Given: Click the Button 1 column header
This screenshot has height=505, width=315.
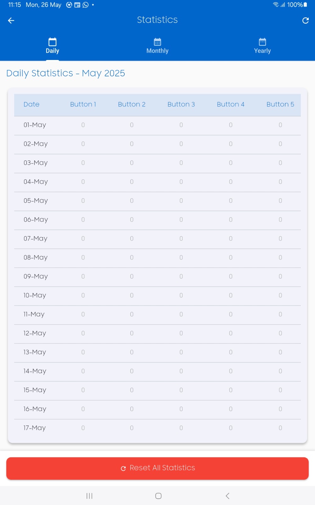Looking at the screenshot, I should [x=83, y=104].
